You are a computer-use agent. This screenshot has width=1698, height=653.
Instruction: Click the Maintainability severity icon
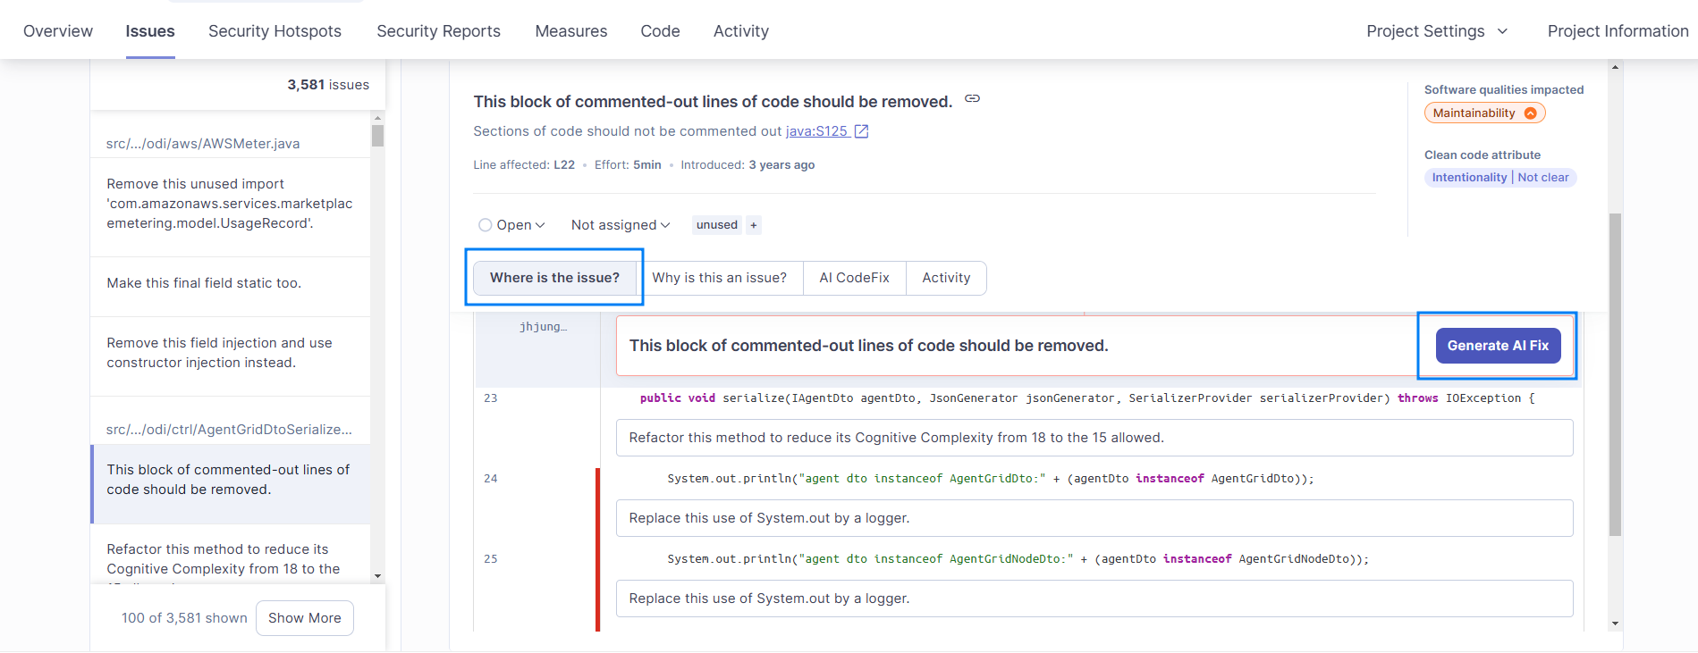point(1530,113)
